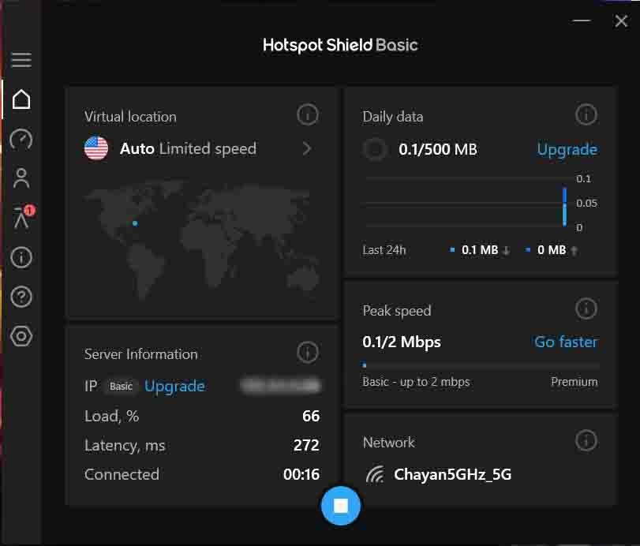Show info for Server Information panel

pyautogui.click(x=307, y=352)
